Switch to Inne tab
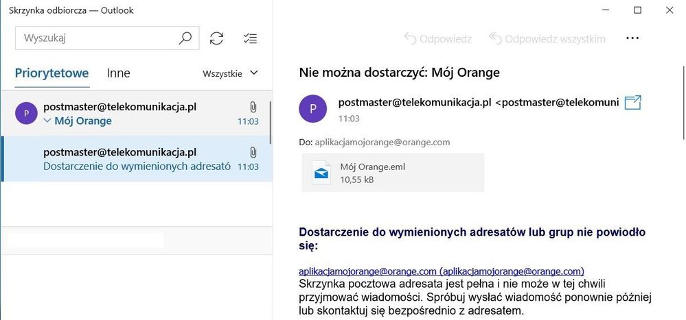Image resolution: width=686 pixels, height=320 pixels. click(x=118, y=73)
